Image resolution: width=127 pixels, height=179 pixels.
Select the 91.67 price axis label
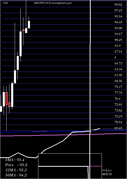click(118, 34)
